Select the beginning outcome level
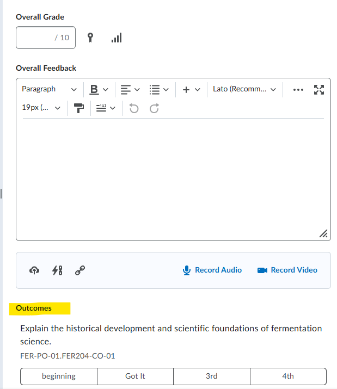Image resolution: width=337 pixels, height=389 pixels. pos(59,376)
